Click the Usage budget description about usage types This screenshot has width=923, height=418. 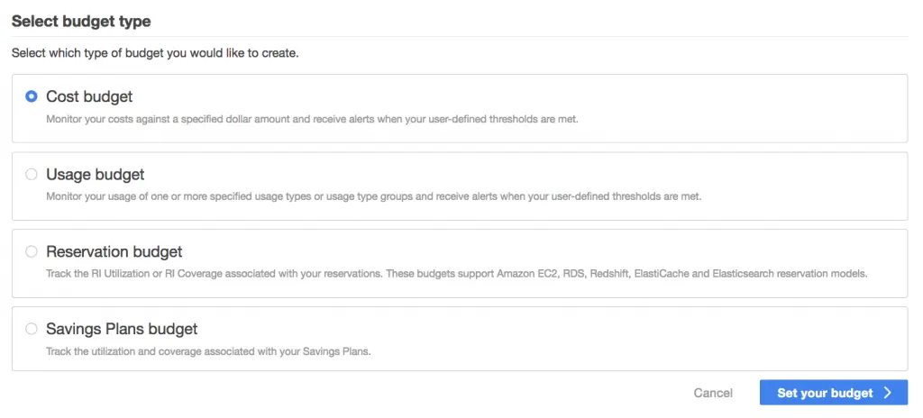(x=374, y=196)
